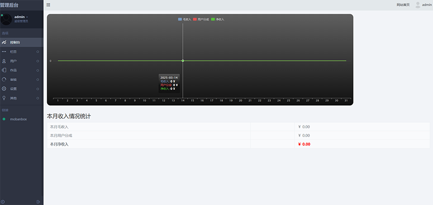Expand the admin user dropdown arrow
433x205 pixels.
point(27,17)
